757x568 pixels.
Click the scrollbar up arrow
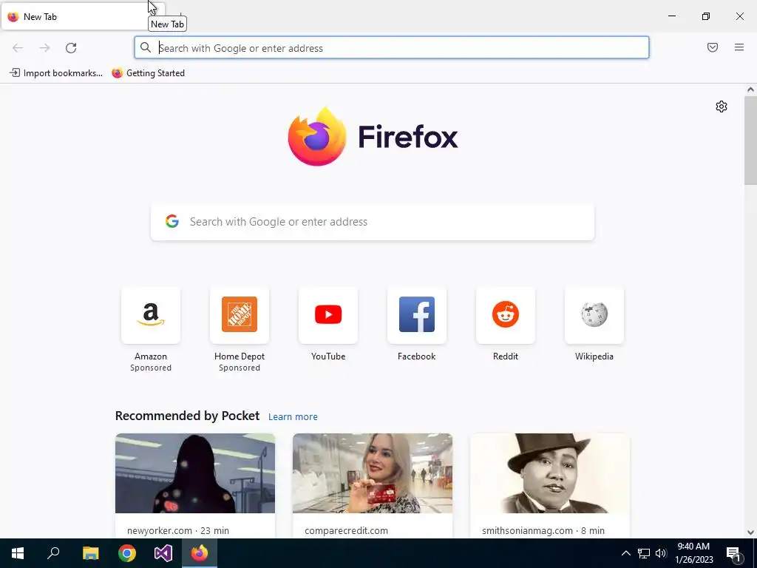pos(750,89)
